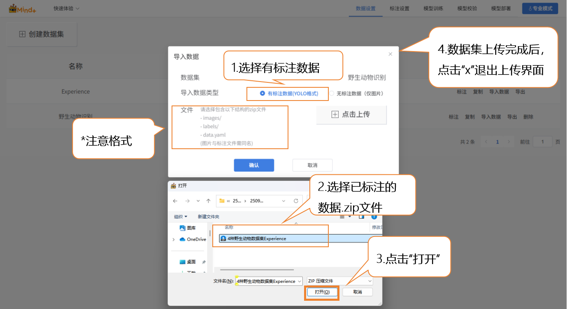This screenshot has width=567, height=309.
Task: Open the 组织 organize menu
Action: pyautogui.click(x=180, y=217)
